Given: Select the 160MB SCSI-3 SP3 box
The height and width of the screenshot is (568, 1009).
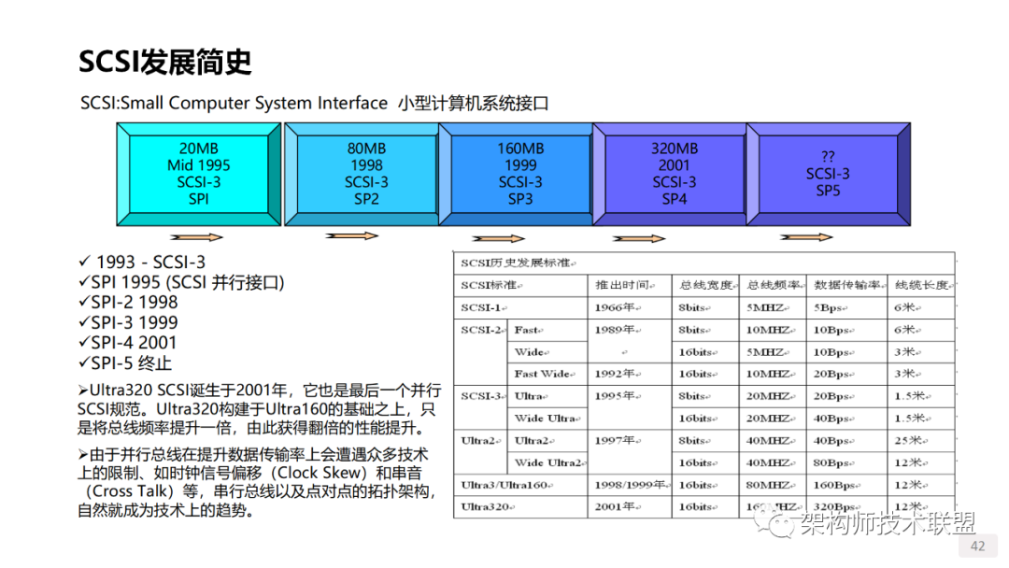Looking at the screenshot, I should [520, 173].
